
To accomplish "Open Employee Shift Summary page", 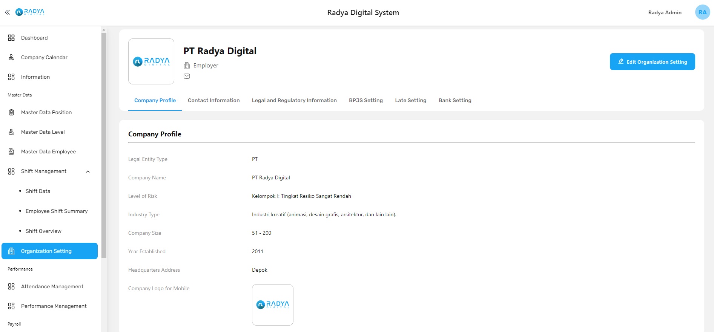I will click(57, 211).
